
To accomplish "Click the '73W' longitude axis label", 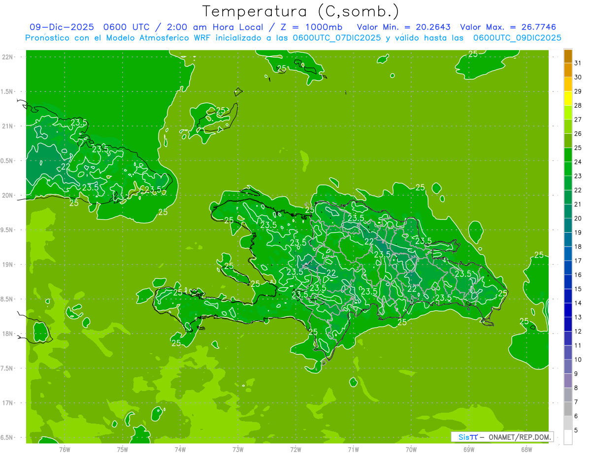I will [238, 449].
